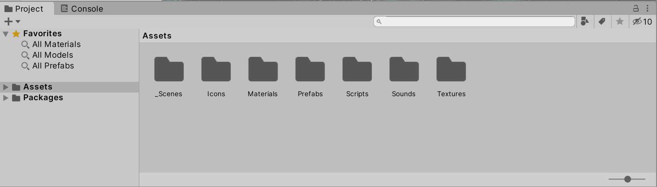Click the icon size slider handle

coord(627,179)
